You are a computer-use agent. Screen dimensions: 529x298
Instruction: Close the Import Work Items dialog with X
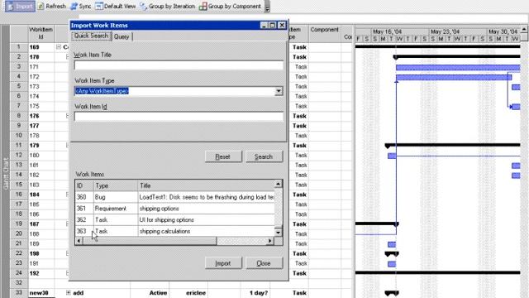pyautogui.click(x=282, y=26)
